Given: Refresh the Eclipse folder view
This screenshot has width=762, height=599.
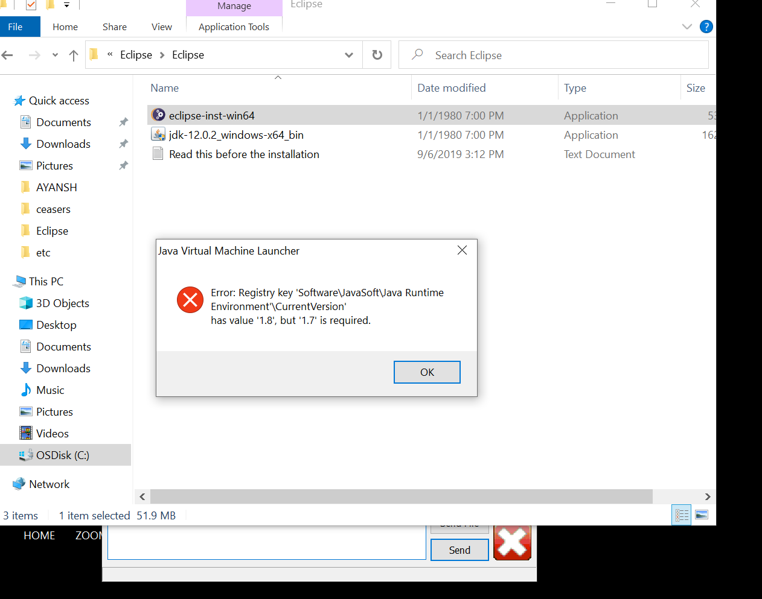Looking at the screenshot, I should (377, 55).
